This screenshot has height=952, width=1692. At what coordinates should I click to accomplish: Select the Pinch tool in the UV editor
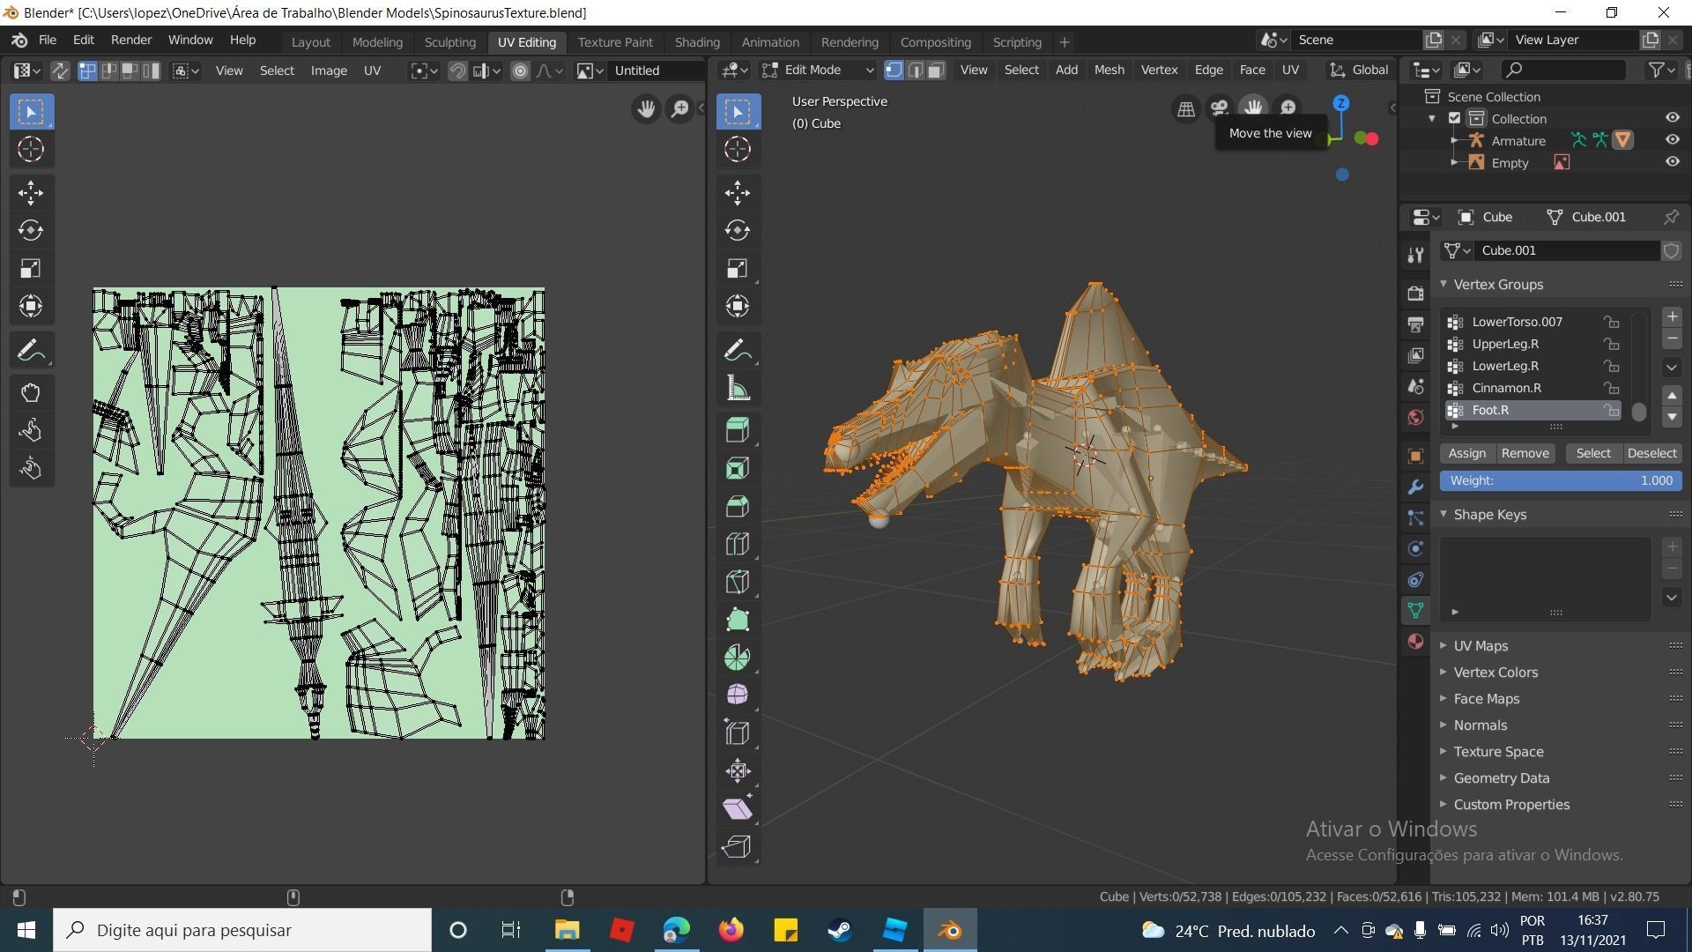point(31,469)
